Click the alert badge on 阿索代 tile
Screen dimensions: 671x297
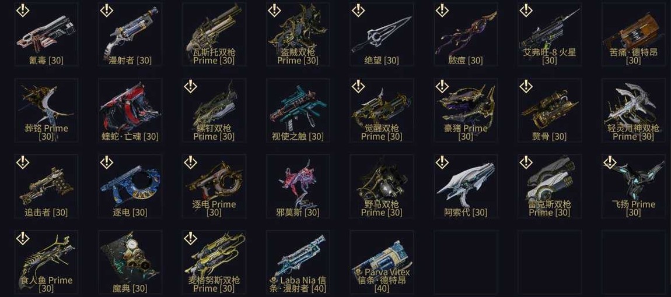(442, 162)
